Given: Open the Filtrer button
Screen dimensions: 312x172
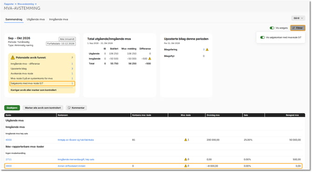Looking at the screenshot, I should pyautogui.click(x=298, y=28).
